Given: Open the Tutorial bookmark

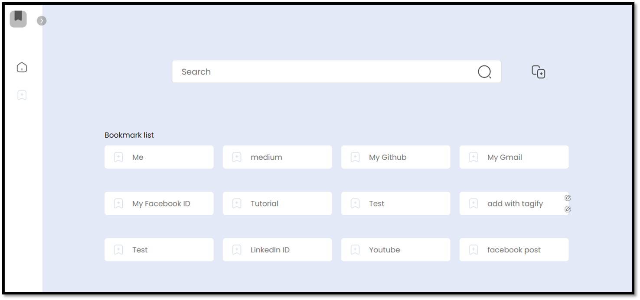Looking at the screenshot, I should (278, 203).
